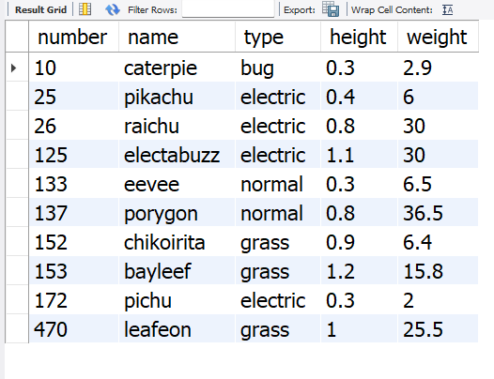The width and height of the screenshot is (494, 379).
Task: Click the refresh arrows icon
Action: [x=113, y=9]
